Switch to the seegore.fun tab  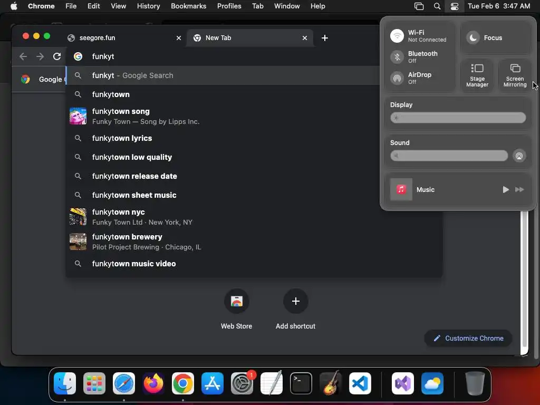tap(124, 38)
